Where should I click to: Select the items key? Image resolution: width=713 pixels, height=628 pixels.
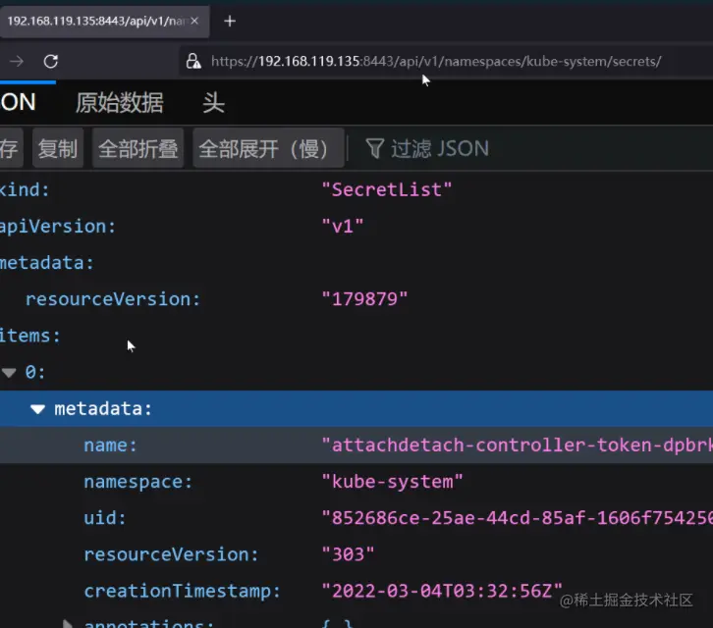click(30, 336)
